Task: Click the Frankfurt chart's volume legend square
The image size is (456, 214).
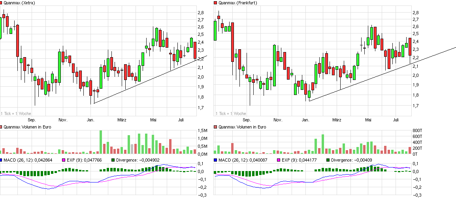Action: (215, 127)
